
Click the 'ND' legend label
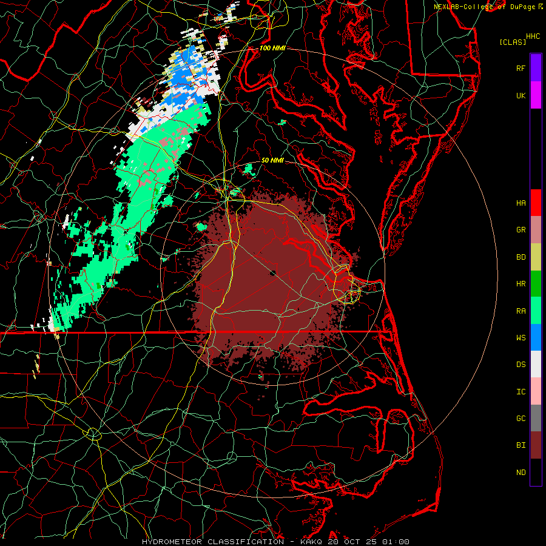tap(521, 473)
